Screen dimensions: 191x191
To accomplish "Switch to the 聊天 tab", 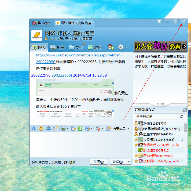I will (x=39, y=47).
